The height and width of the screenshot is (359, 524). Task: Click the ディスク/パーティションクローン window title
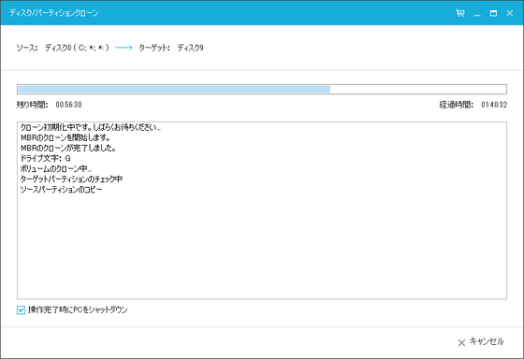(54, 13)
